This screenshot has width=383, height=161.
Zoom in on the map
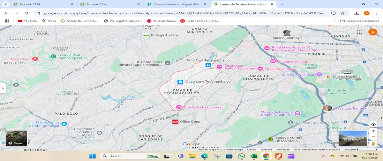pyautogui.click(x=373, y=131)
